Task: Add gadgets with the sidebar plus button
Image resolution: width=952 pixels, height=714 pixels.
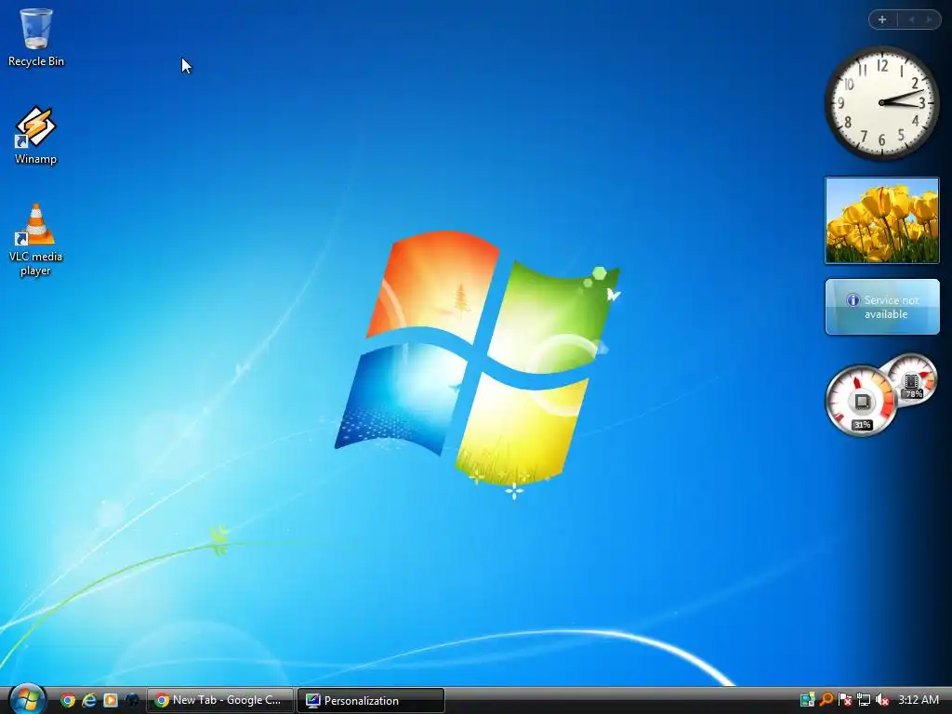Action: (x=882, y=20)
